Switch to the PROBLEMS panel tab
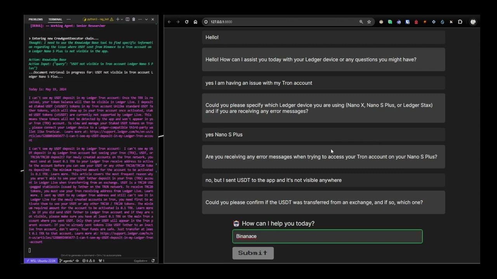Image resolution: width=497 pixels, height=279 pixels. [35, 19]
